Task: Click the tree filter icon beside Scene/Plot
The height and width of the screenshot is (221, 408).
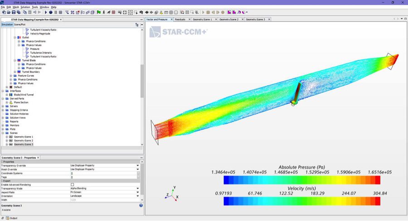Action: tap(137, 25)
